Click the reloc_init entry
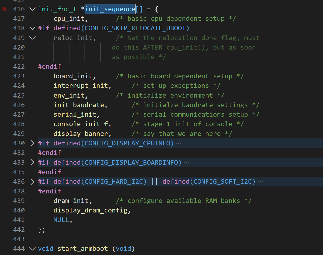This screenshot has width=323, height=255. (73, 38)
